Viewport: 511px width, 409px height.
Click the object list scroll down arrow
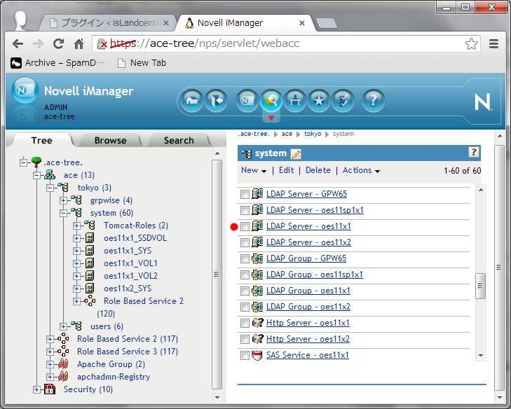point(481,355)
